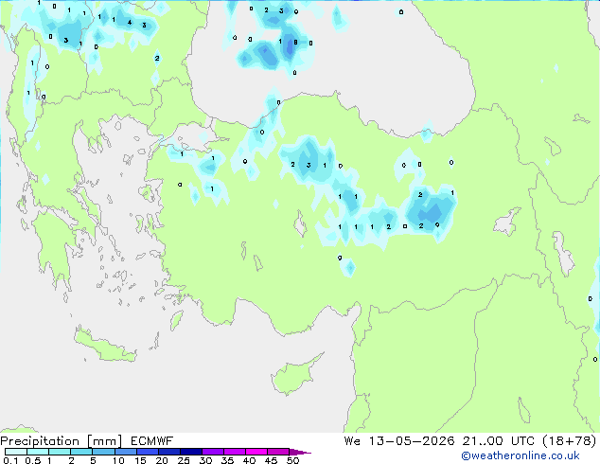Viewport: 600px width, 464px height.
Task: Click the date '13-05-2026' in the header
Action: click(412, 441)
